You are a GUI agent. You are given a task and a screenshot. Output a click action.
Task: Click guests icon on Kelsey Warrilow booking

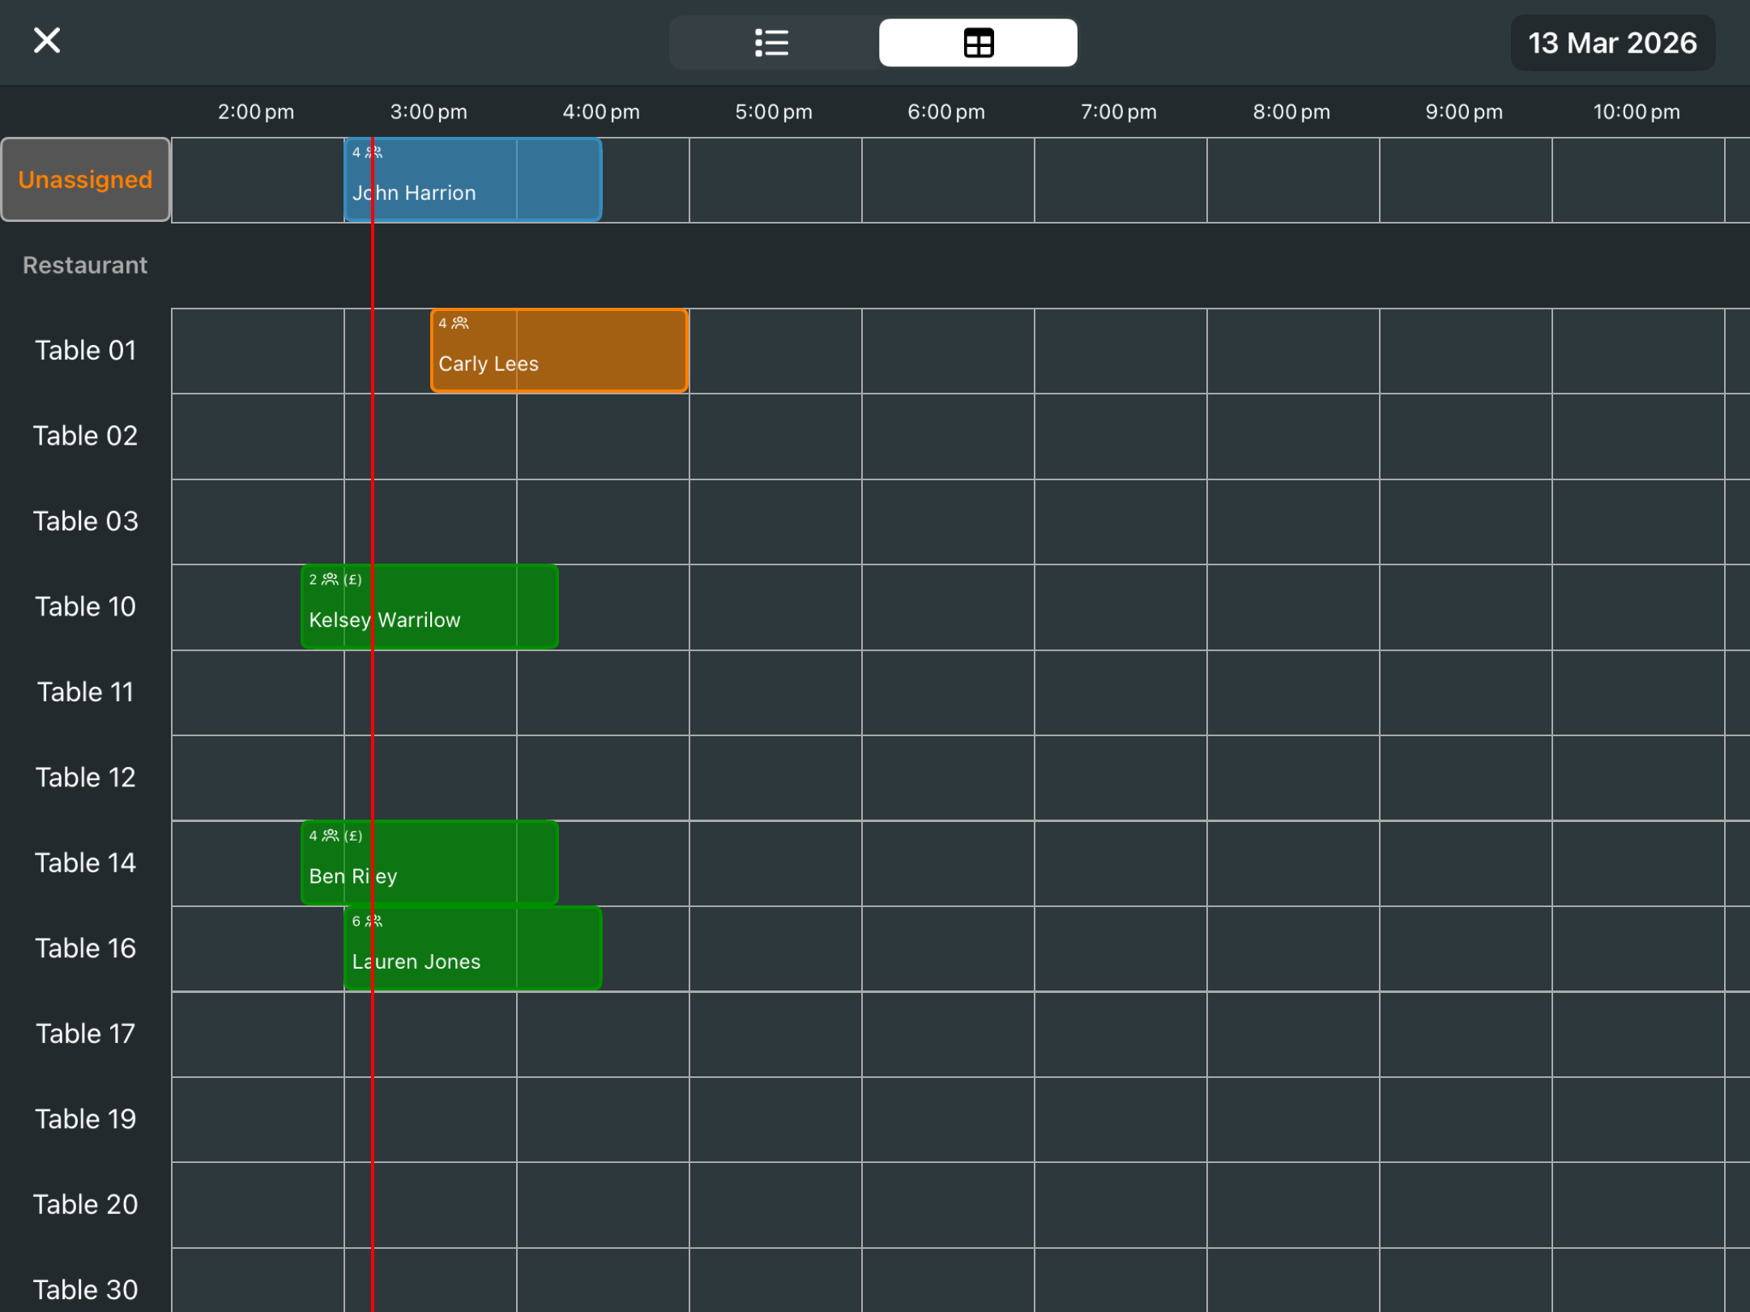click(x=330, y=580)
